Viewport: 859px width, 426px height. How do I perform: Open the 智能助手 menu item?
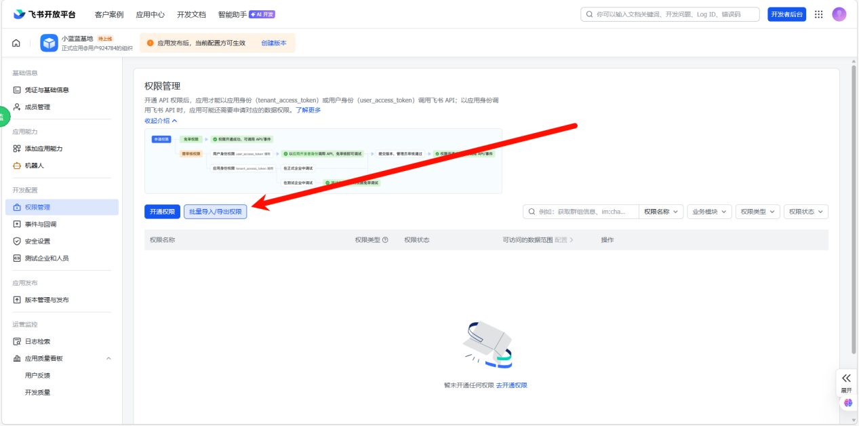coord(232,14)
